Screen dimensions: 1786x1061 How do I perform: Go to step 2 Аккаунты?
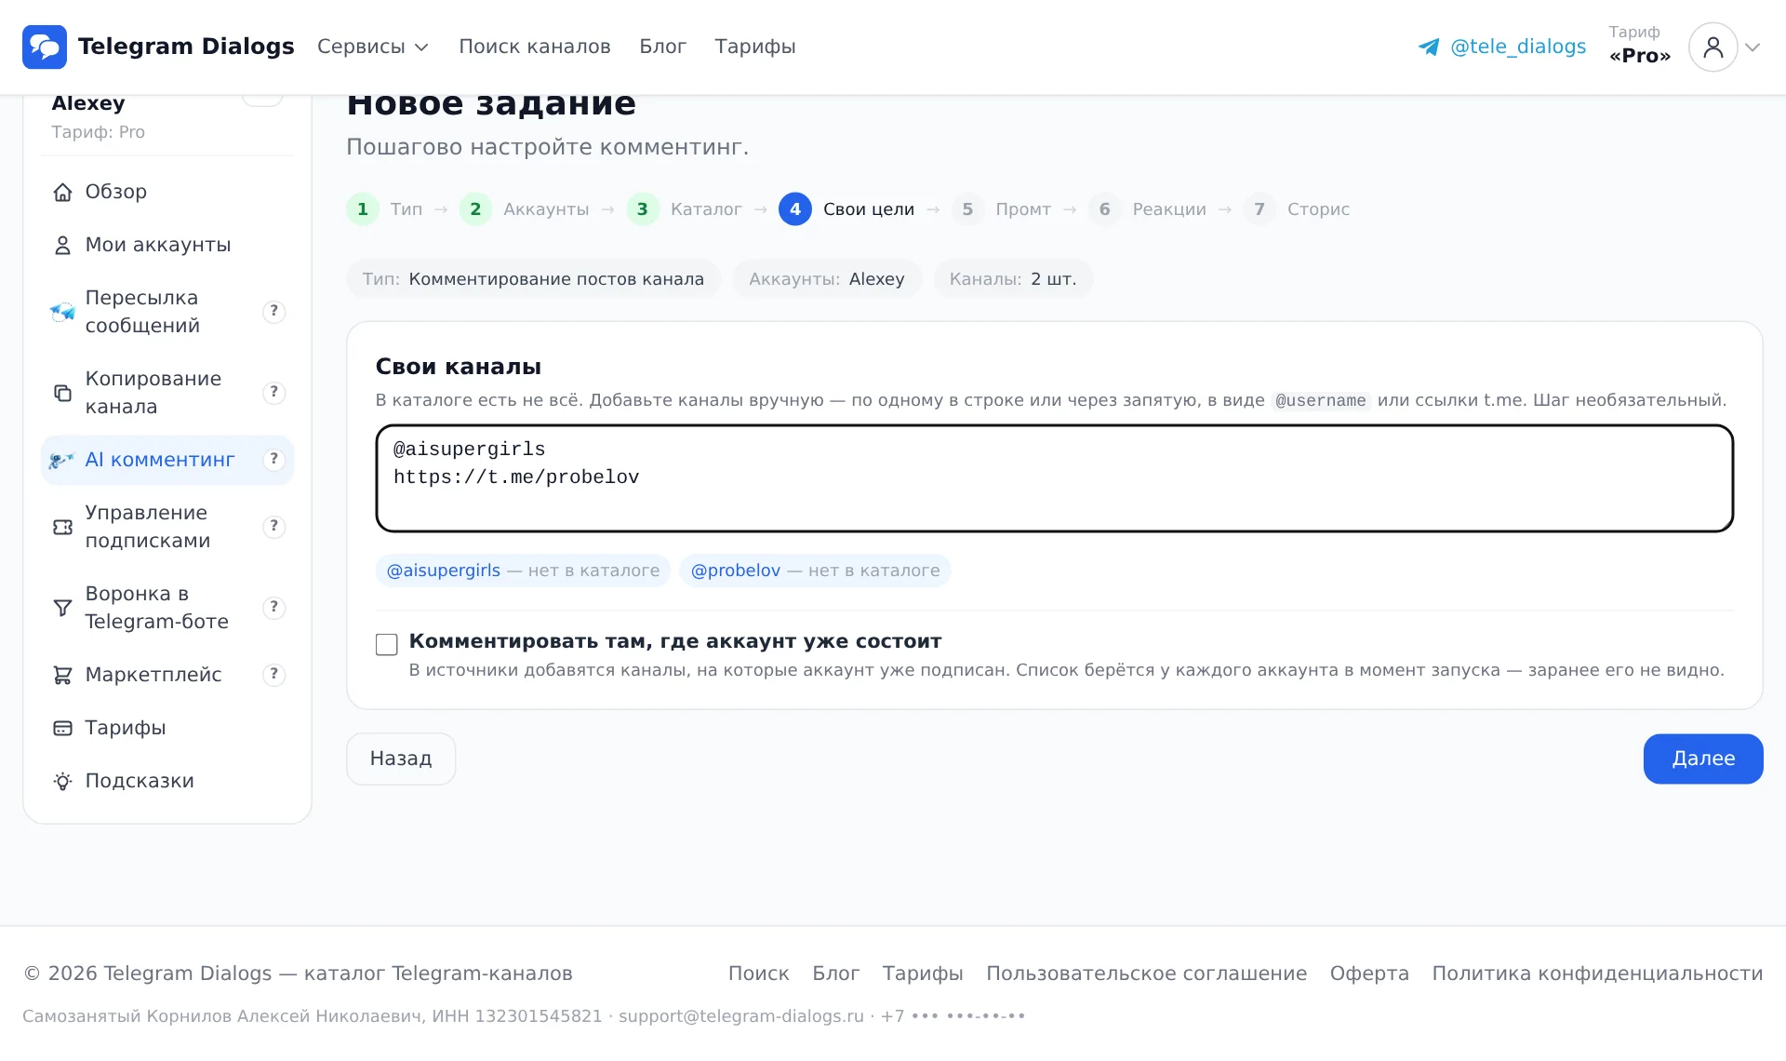point(524,209)
